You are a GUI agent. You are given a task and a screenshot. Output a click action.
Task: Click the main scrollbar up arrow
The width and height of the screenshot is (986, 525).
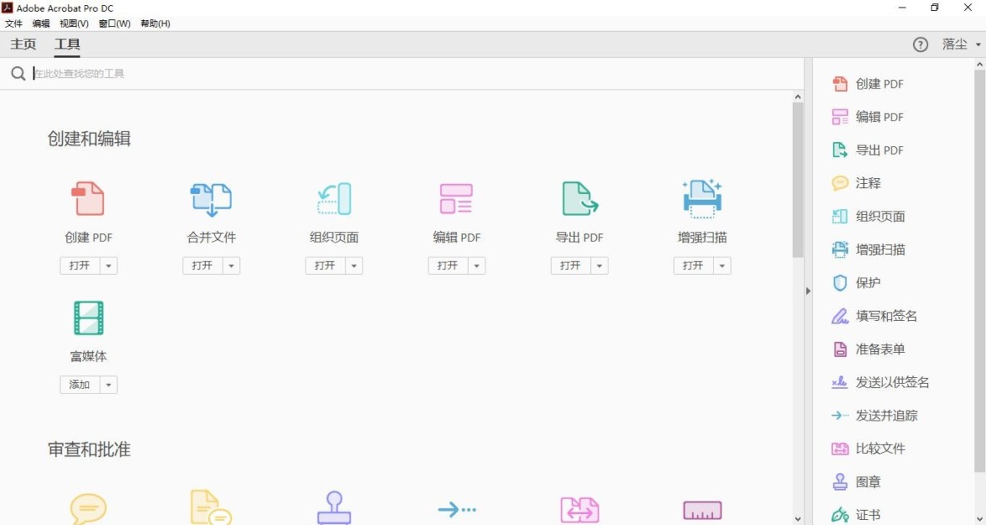tap(798, 97)
